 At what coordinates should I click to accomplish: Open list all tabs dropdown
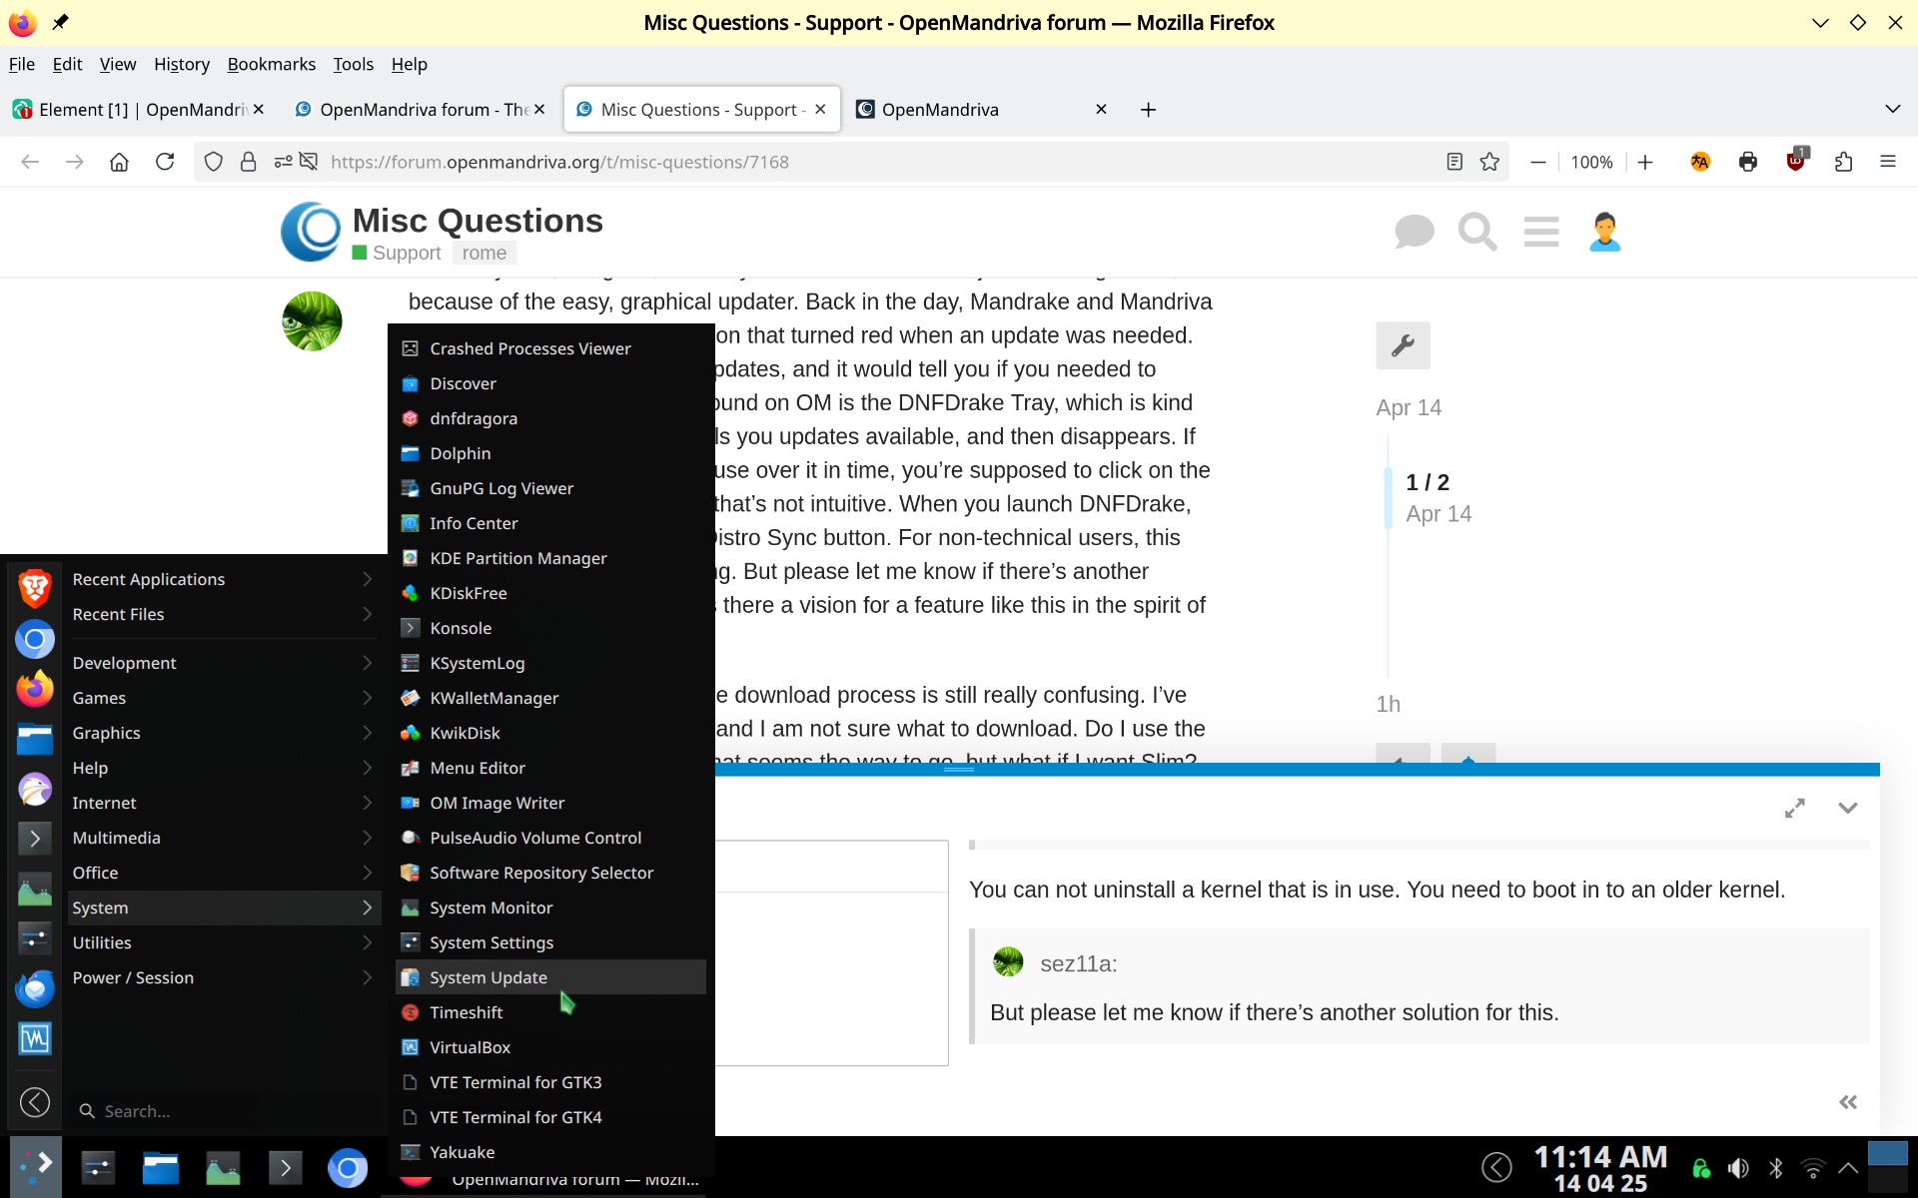coord(1892,109)
